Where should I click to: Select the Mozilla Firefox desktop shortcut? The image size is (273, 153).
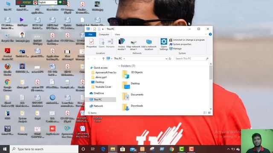(x=7, y=70)
